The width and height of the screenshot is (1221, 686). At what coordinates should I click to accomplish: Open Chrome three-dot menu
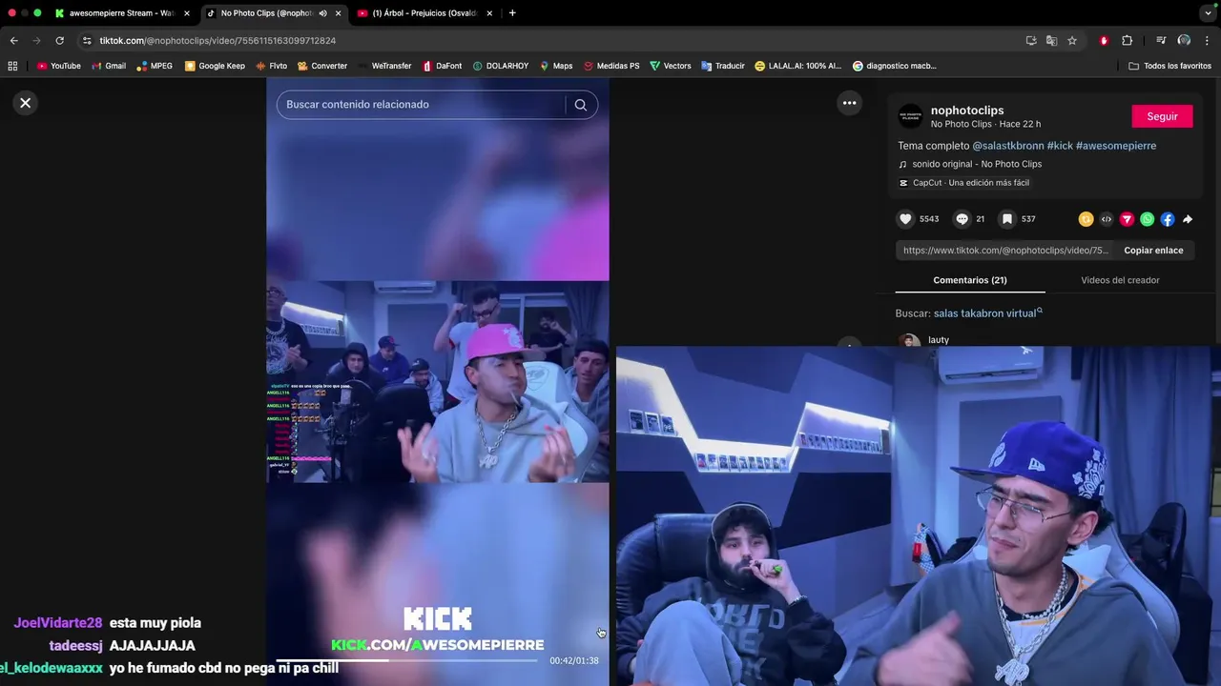point(1208,40)
